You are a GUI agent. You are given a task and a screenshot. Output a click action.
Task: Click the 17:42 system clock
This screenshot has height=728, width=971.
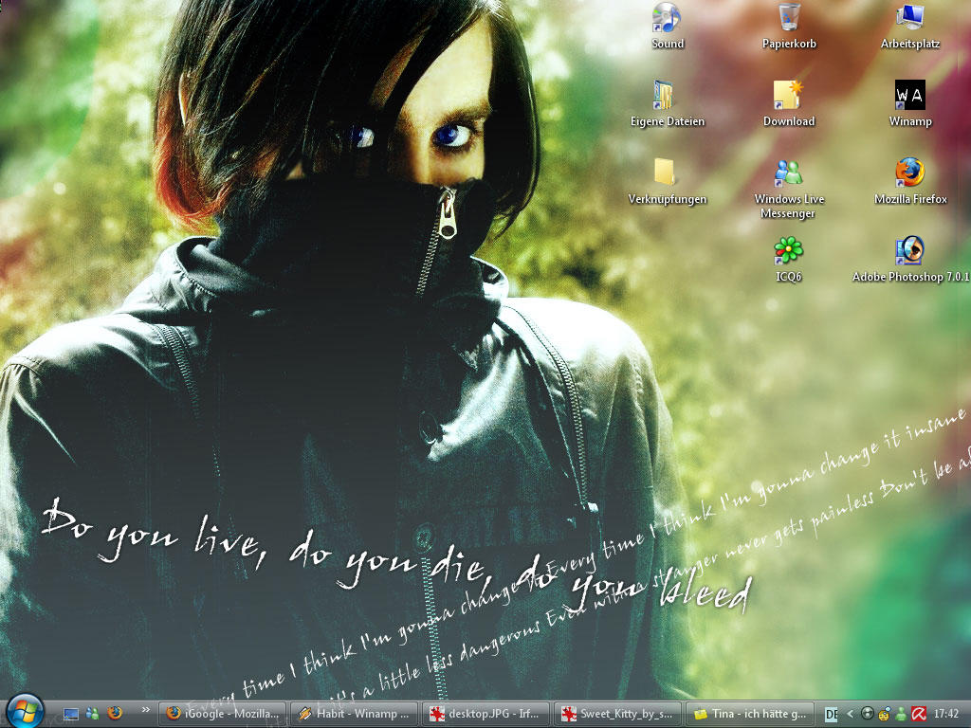[x=946, y=714]
